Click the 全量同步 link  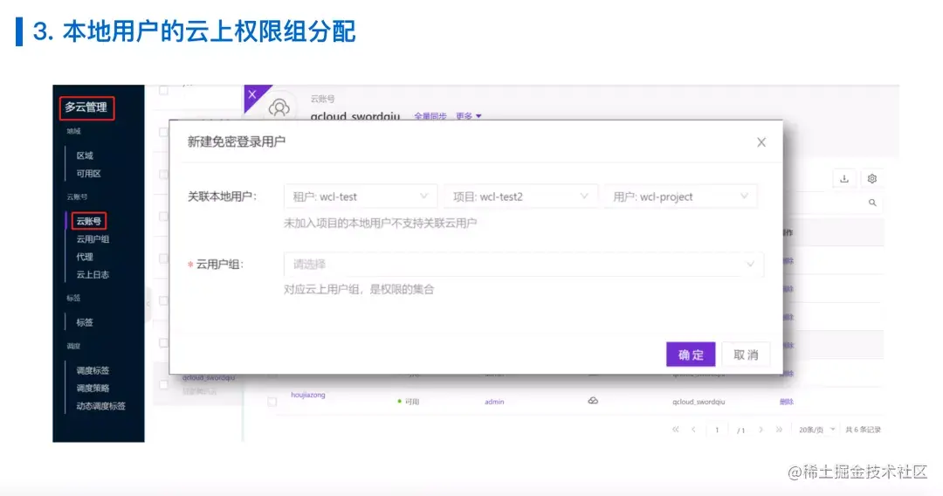[430, 116]
